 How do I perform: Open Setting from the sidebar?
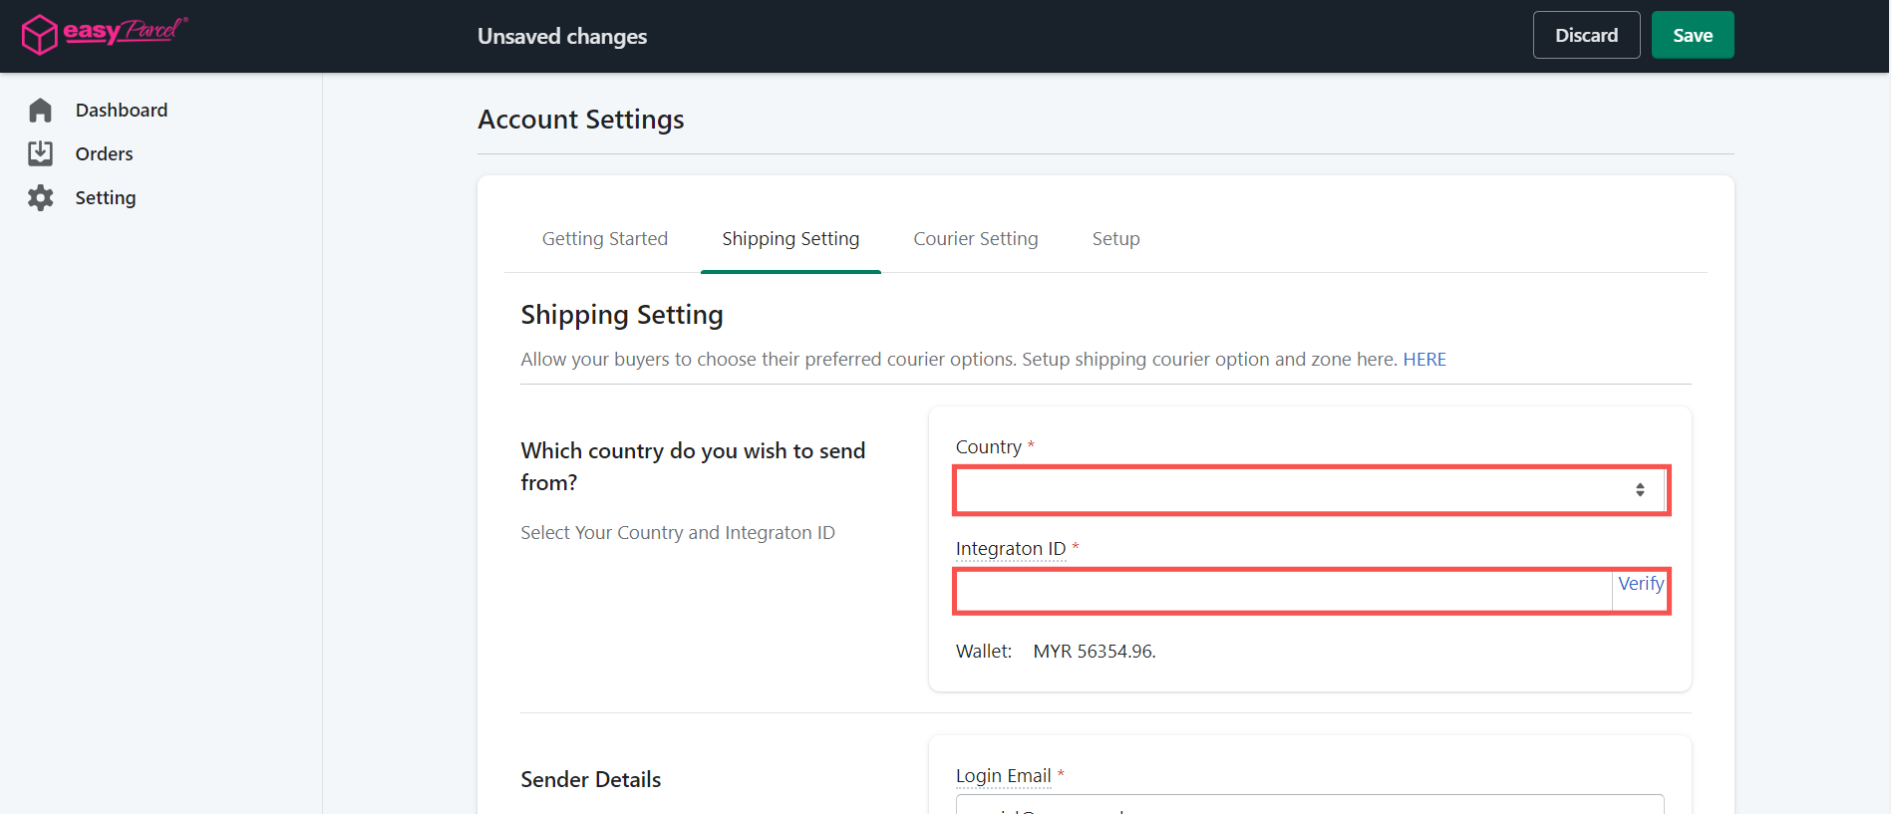[x=105, y=197]
